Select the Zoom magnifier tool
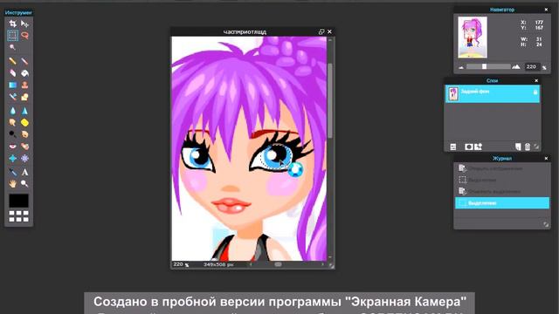 [24, 184]
